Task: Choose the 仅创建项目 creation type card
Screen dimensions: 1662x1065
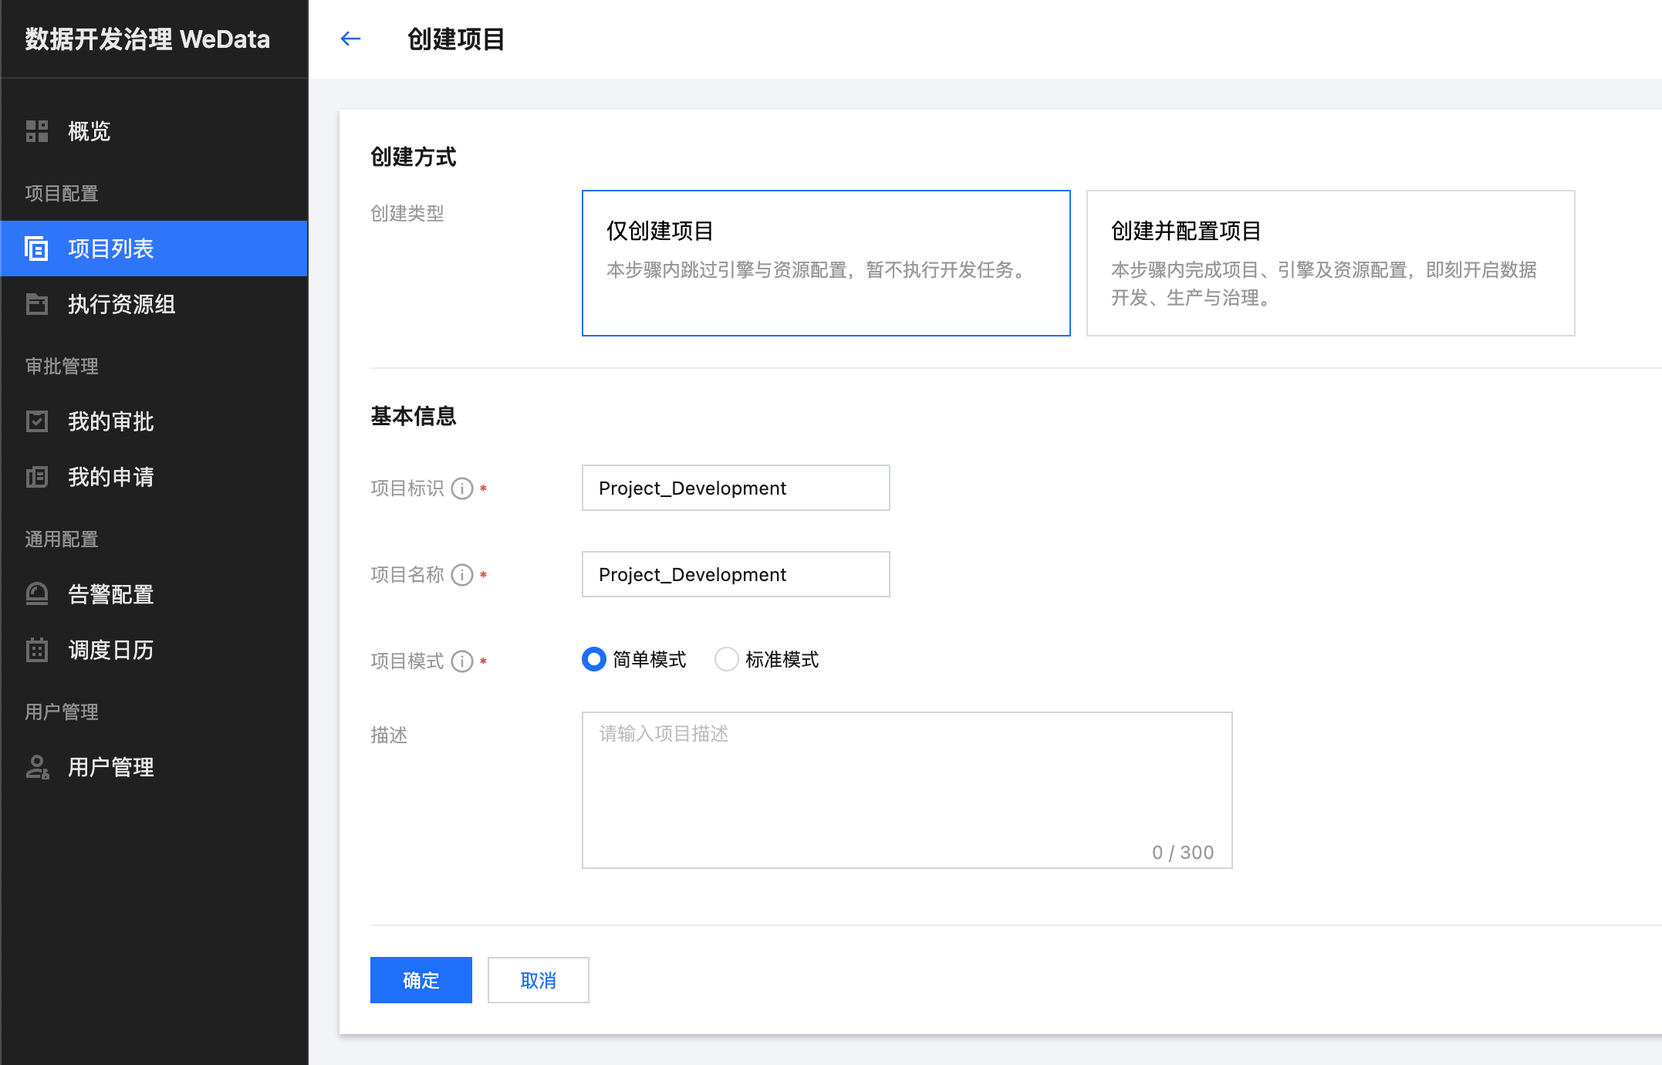Action: (x=826, y=262)
